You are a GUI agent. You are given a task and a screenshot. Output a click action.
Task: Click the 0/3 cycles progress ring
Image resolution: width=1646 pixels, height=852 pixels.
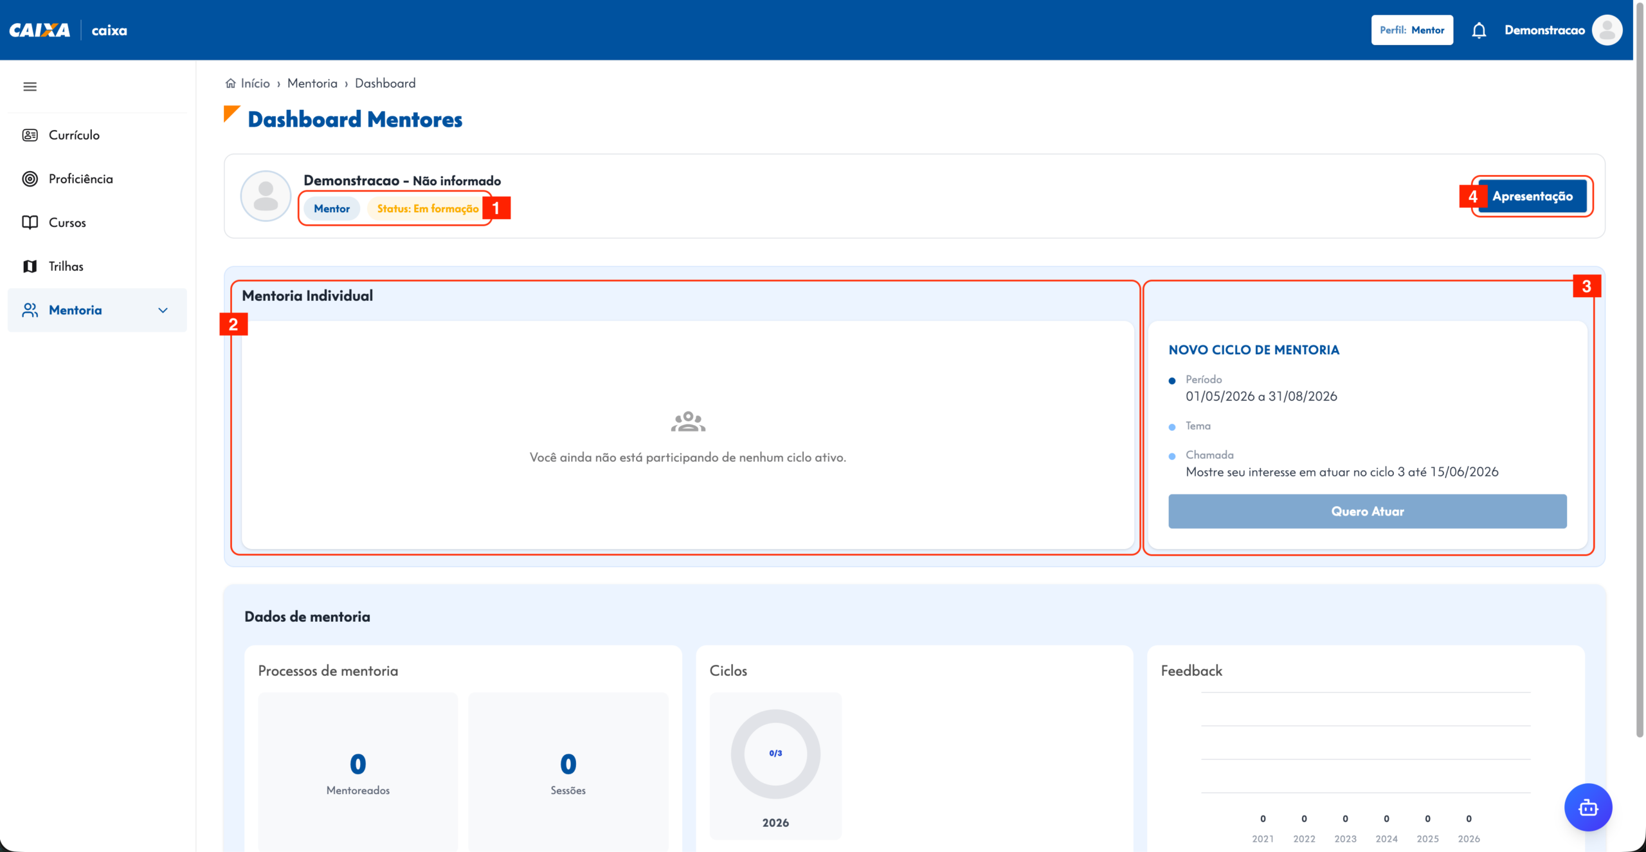coord(775,754)
